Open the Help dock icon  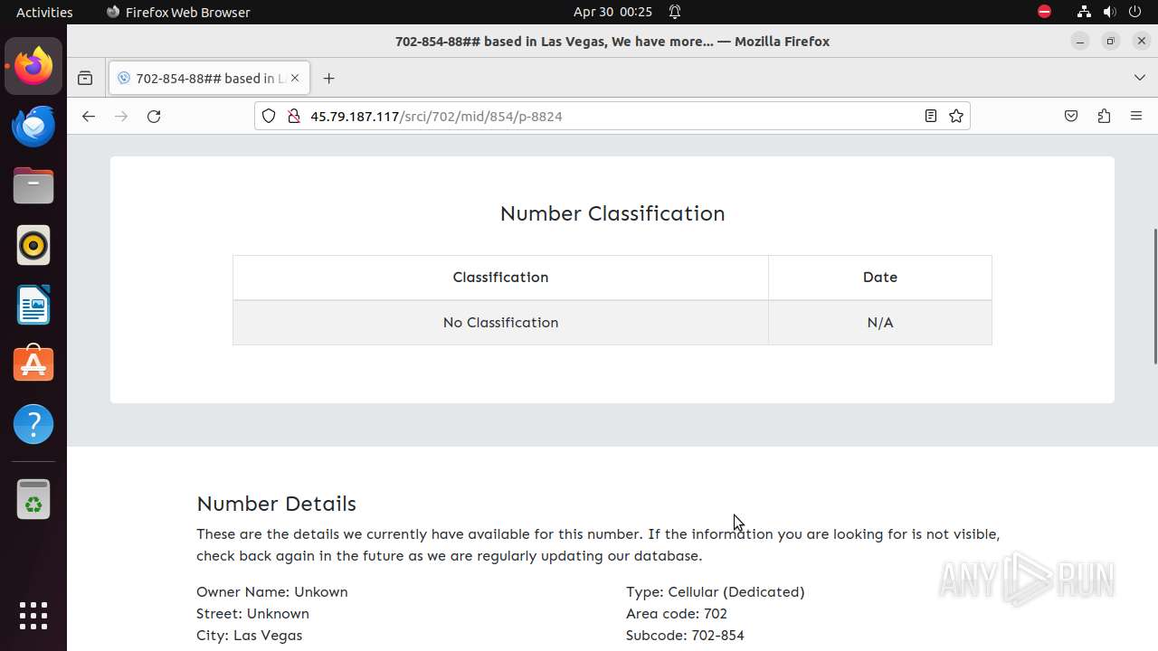pyautogui.click(x=33, y=424)
